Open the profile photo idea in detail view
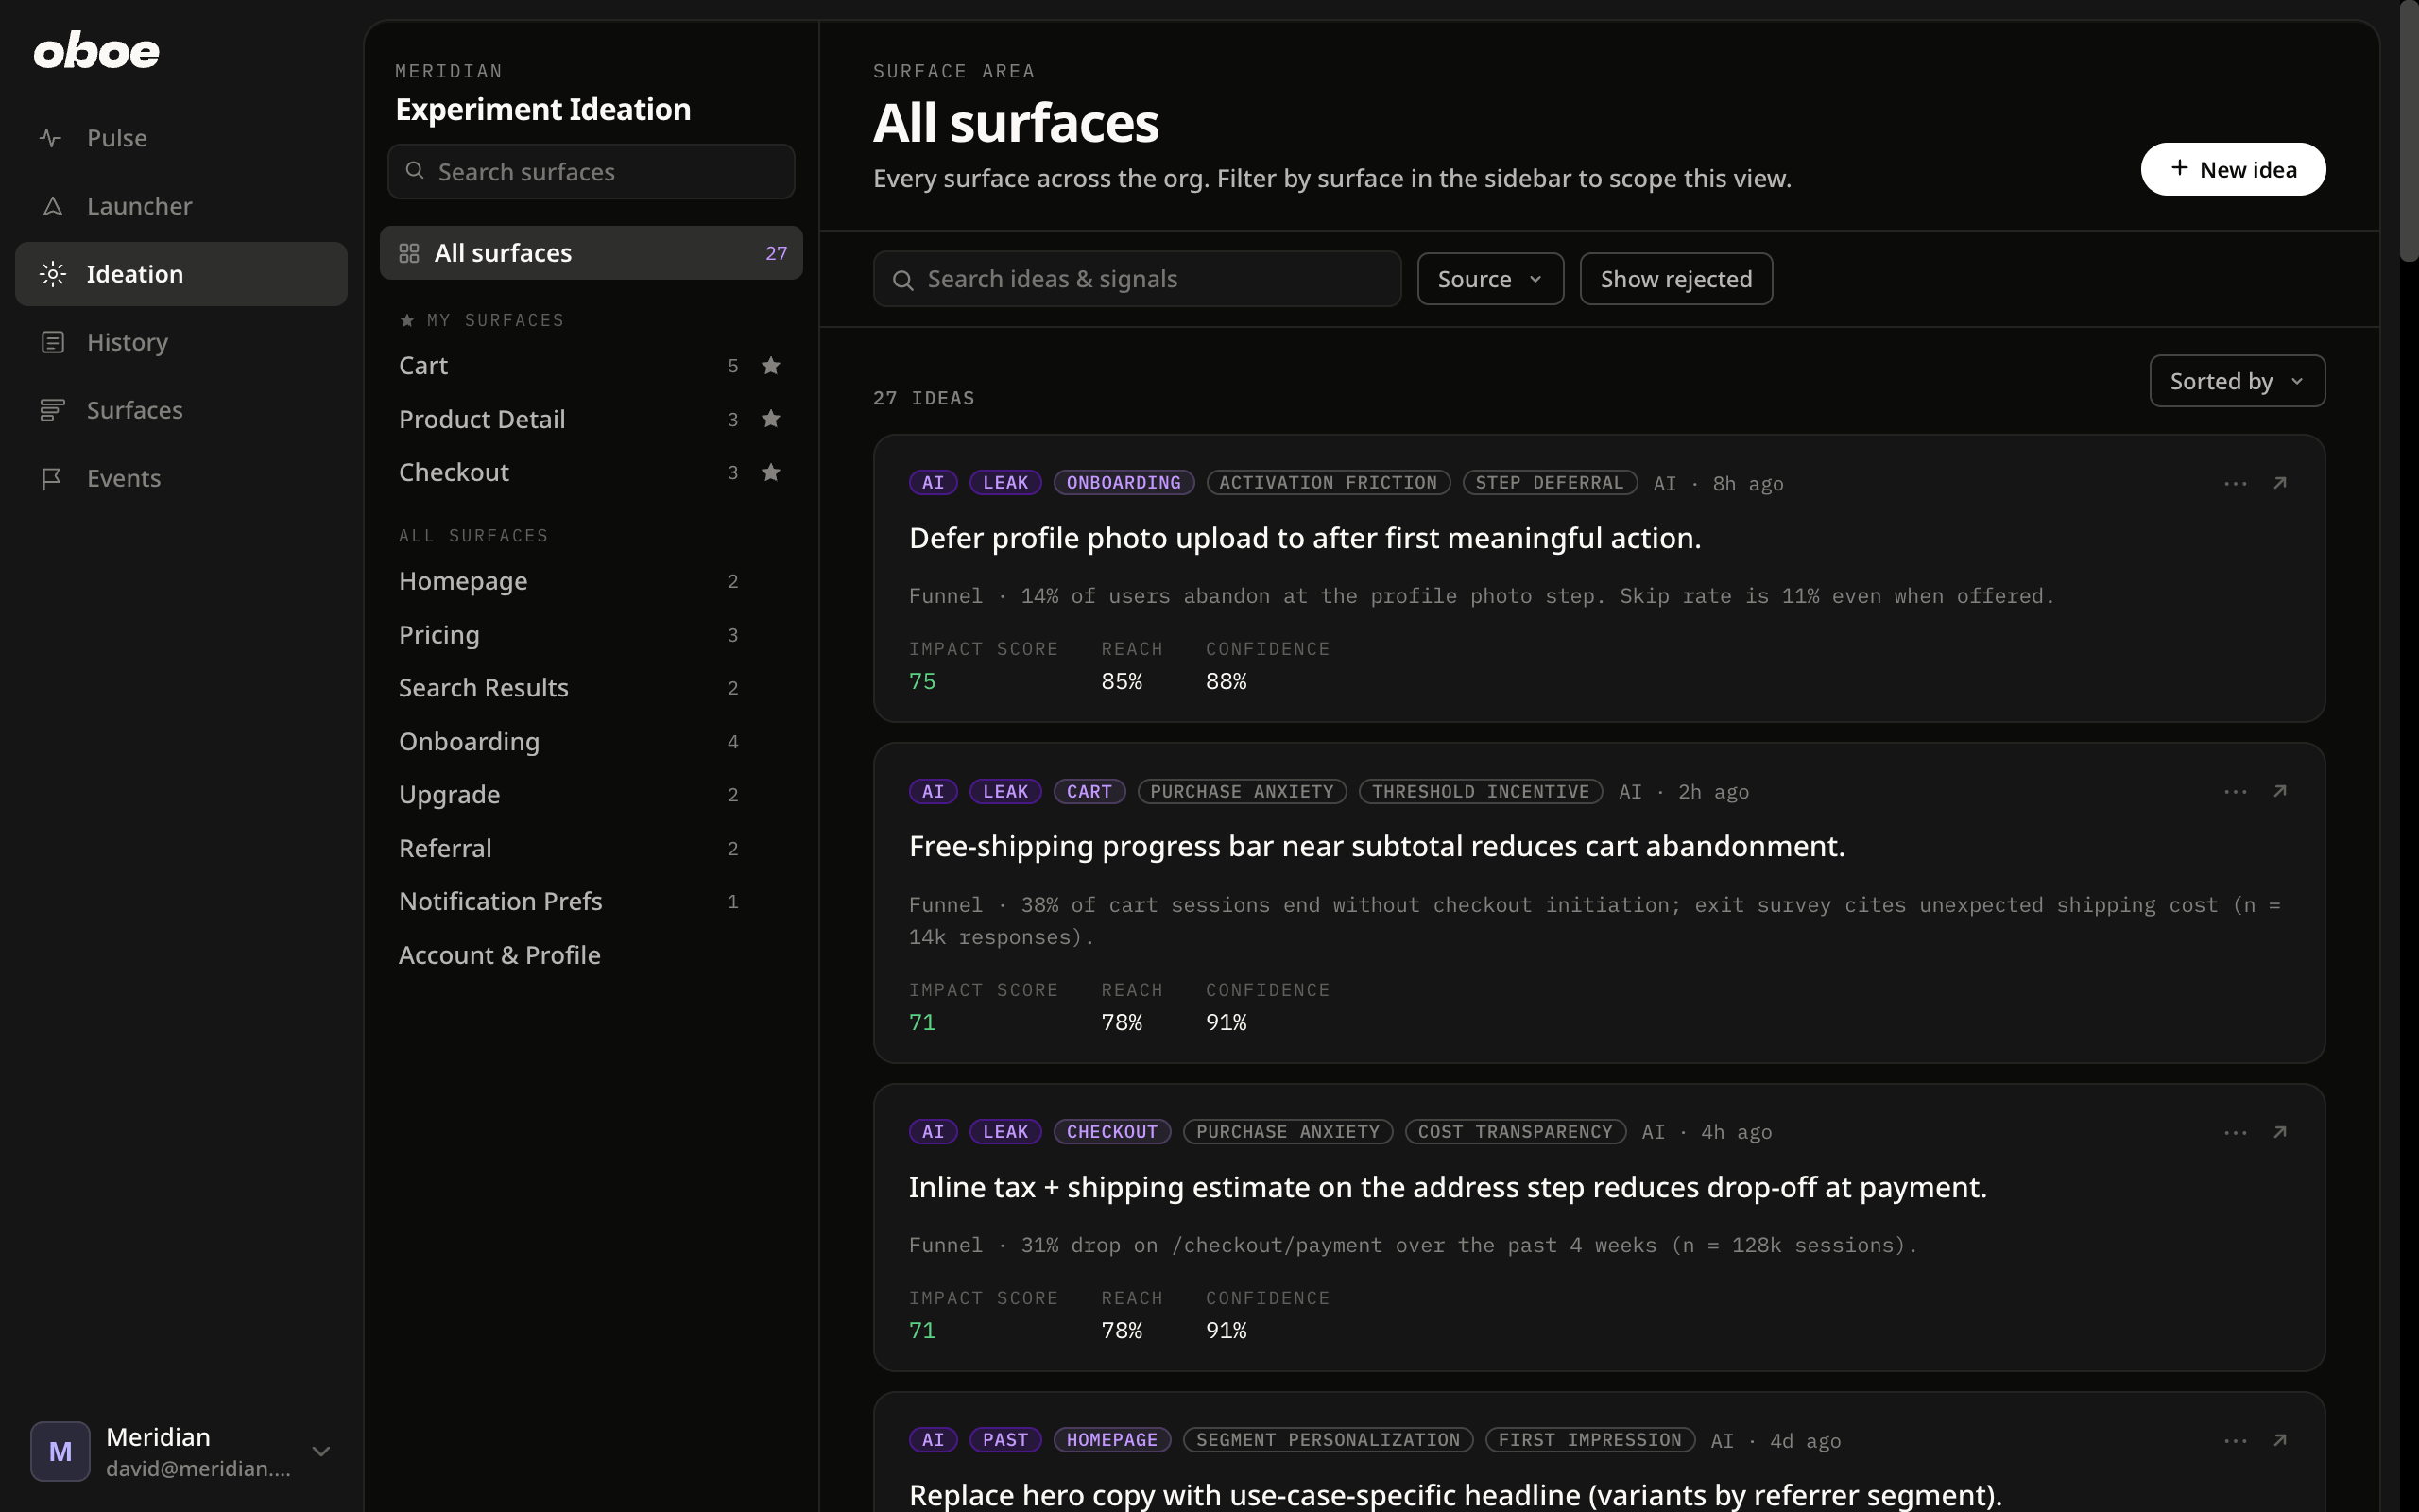 (x=2280, y=484)
